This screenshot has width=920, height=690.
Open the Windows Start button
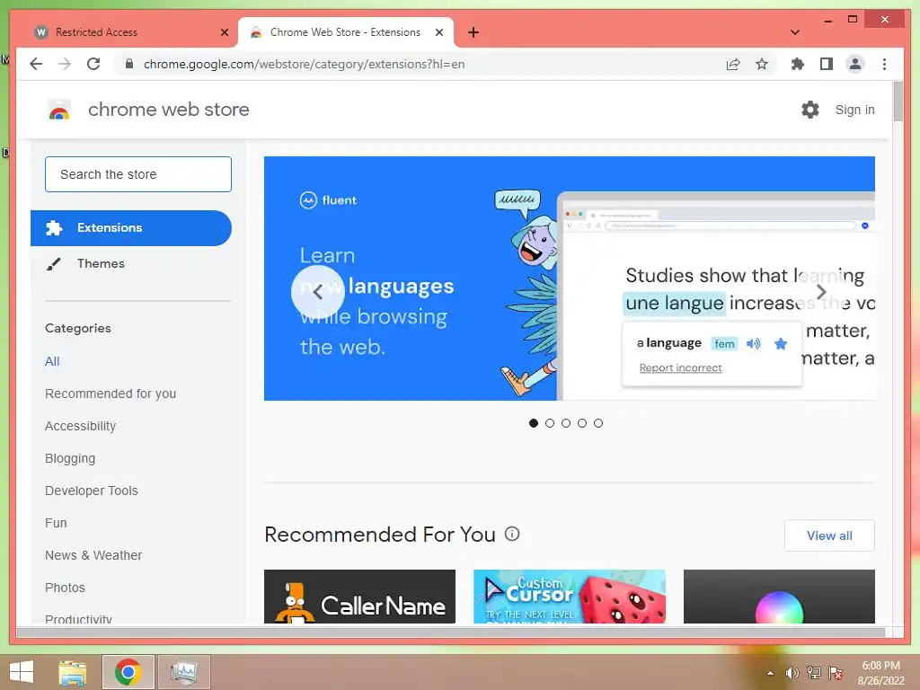click(22, 672)
